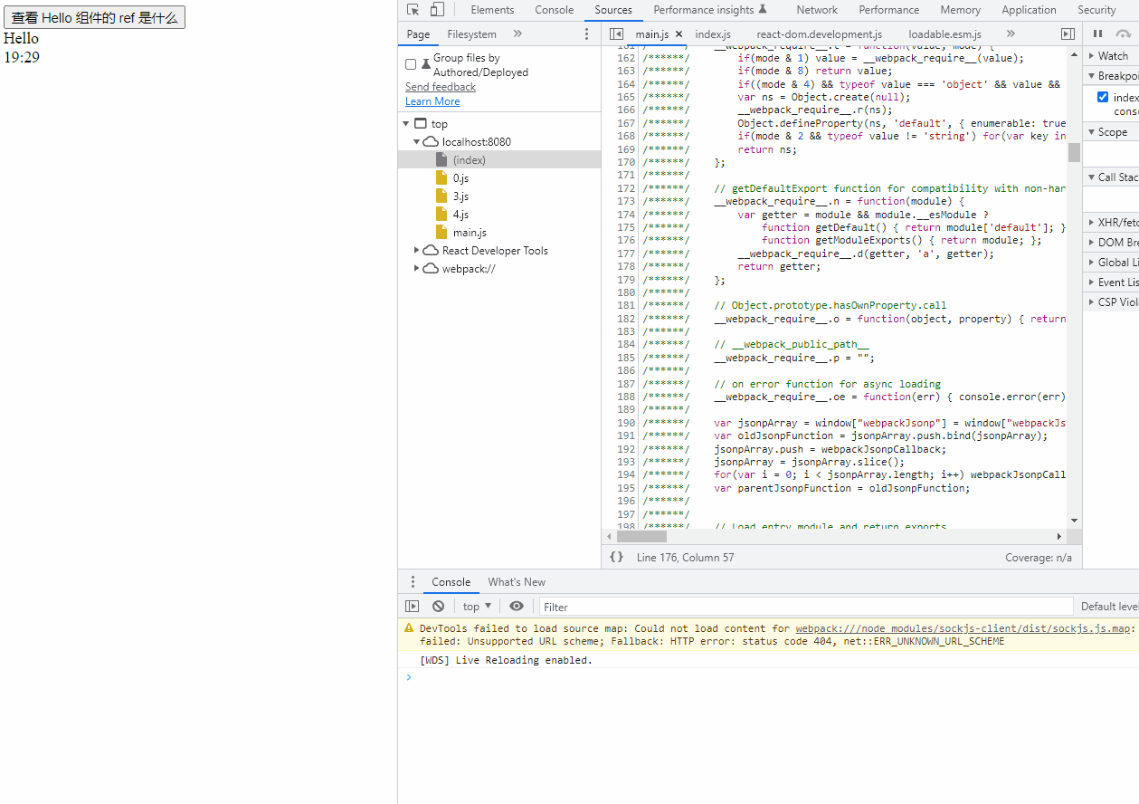Select the 0.js file icon
Image resolution: width=1139 pixels, height=804 pixels.
pyautogui.click(x=441, y=178)
